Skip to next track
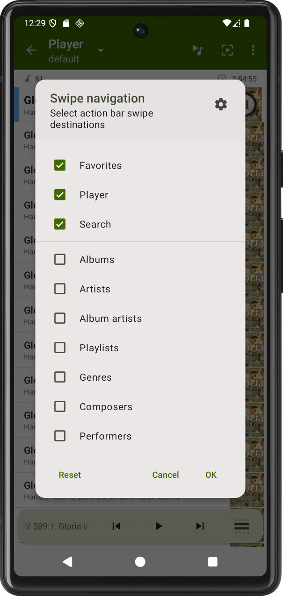 pyautogui.click(x=200, y=526)
